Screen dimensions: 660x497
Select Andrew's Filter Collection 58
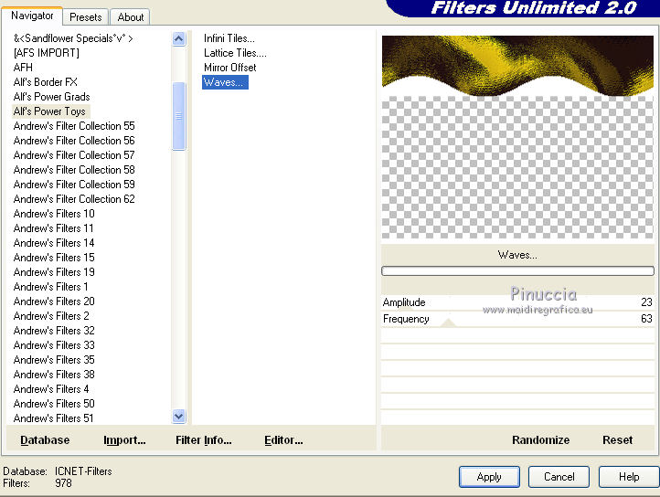tap(74, 170)
